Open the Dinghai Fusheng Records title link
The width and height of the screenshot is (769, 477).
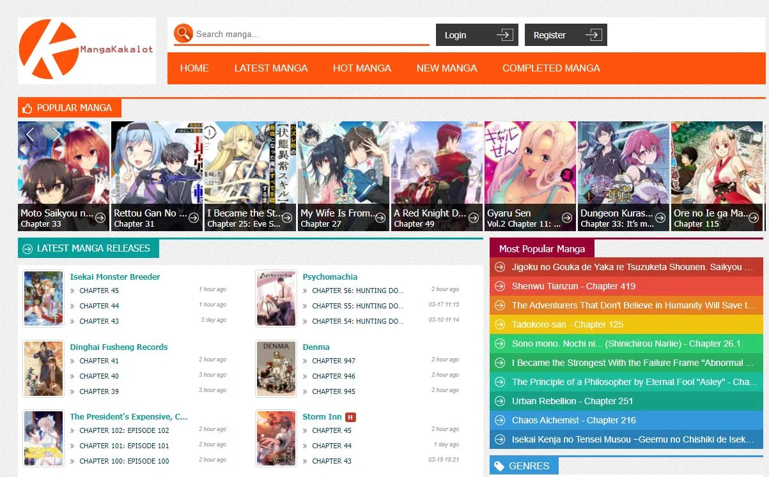coord(119,347)
